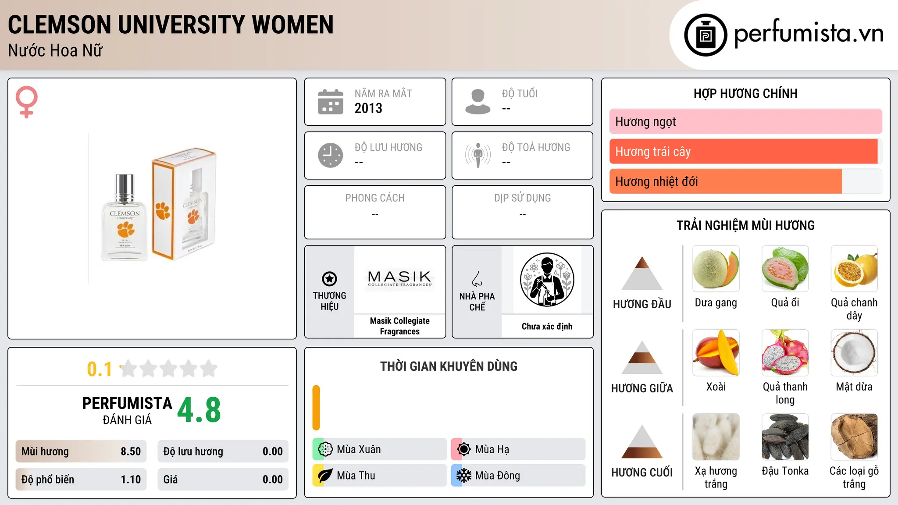Click the Clemson perfume bottle product photo

pos(152,209)
